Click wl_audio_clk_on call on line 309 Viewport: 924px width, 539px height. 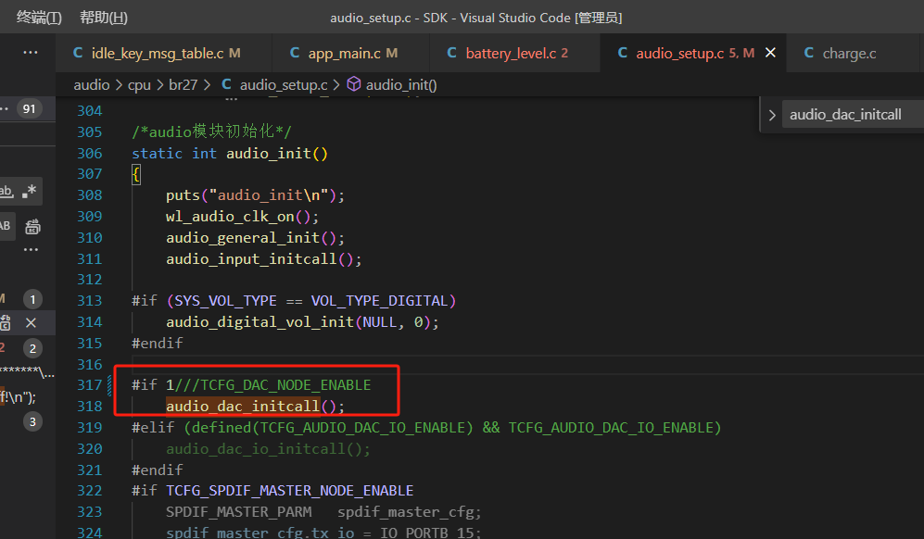tap(230, 217)
